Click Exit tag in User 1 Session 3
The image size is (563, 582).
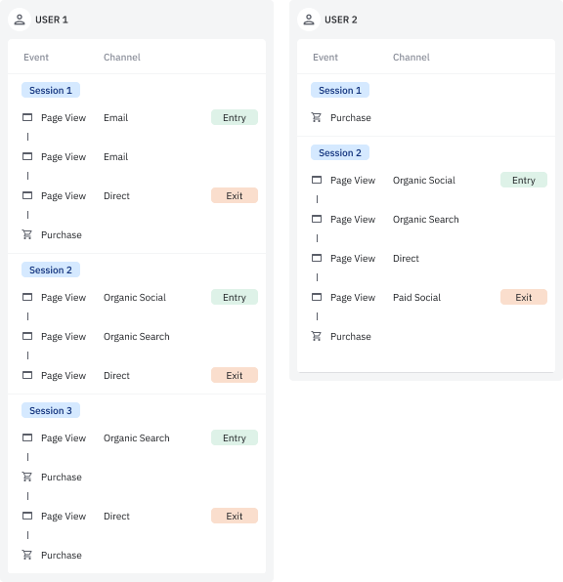click(x=235, y=516)
